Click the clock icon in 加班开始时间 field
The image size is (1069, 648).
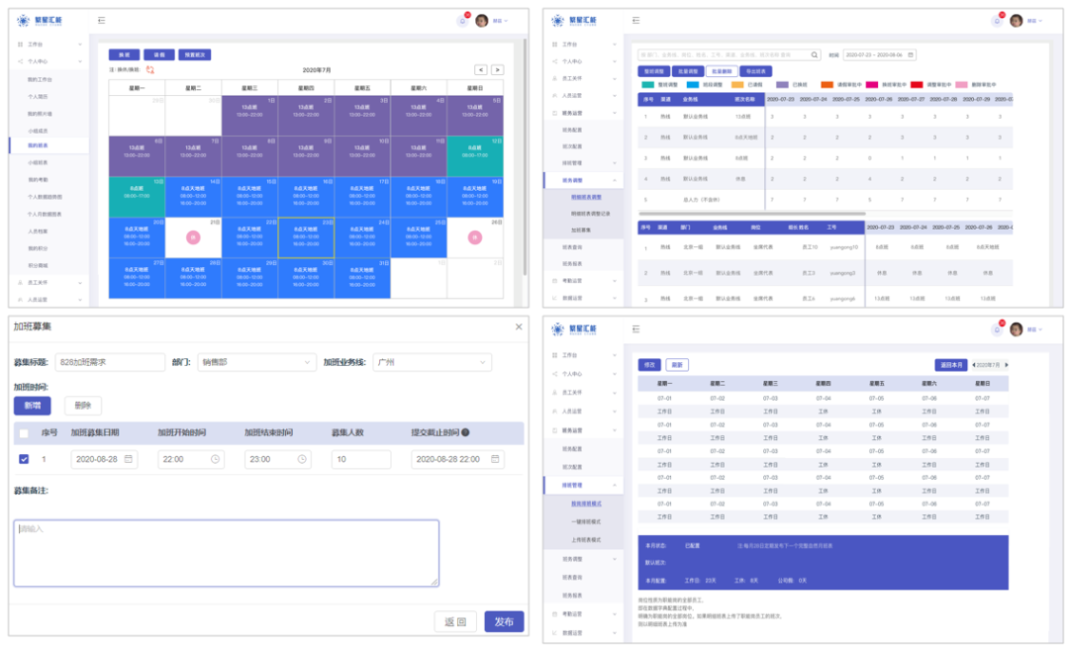coord(215,459)
